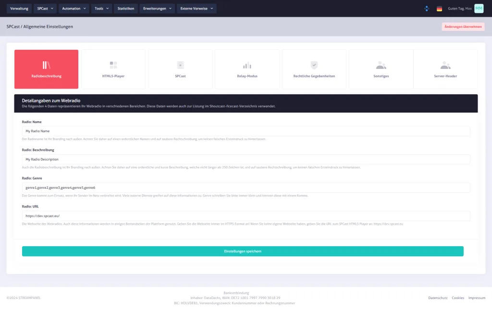Expand the SPCast dropdown menu

click(x=46, y=9)
